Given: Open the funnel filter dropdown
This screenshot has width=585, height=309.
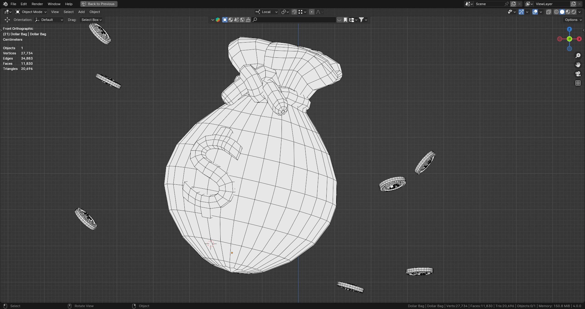Looking at the screenshot, I should (x=363, y=20).
